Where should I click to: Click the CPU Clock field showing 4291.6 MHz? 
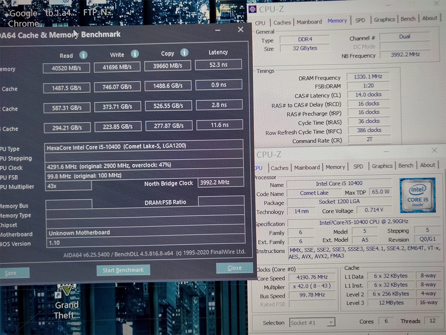point(144,165)
